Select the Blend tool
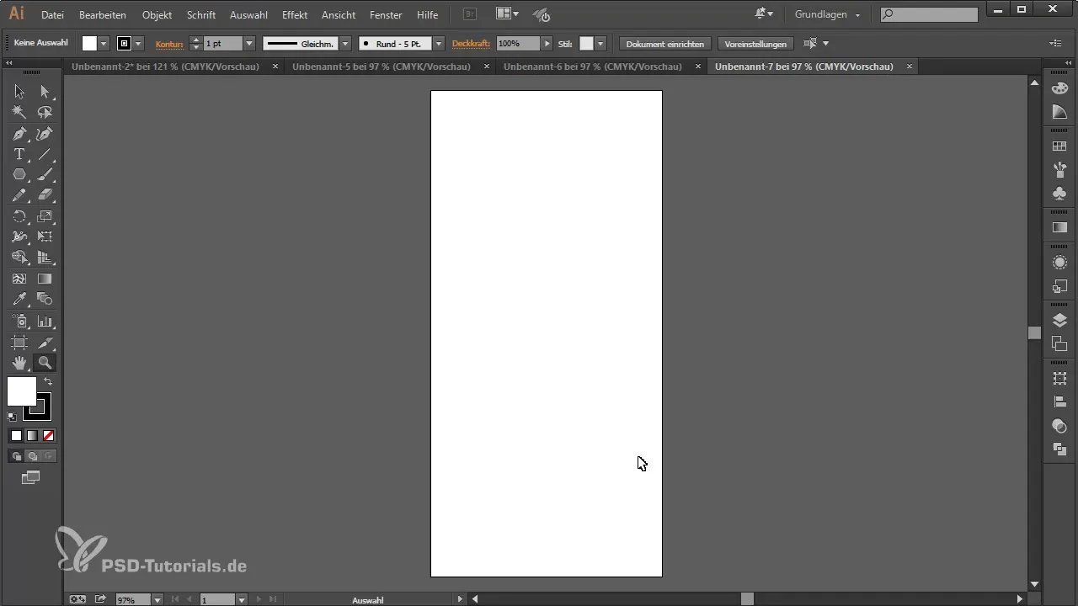The width and height of the screenshot is (1078, 606). [45, 300]
